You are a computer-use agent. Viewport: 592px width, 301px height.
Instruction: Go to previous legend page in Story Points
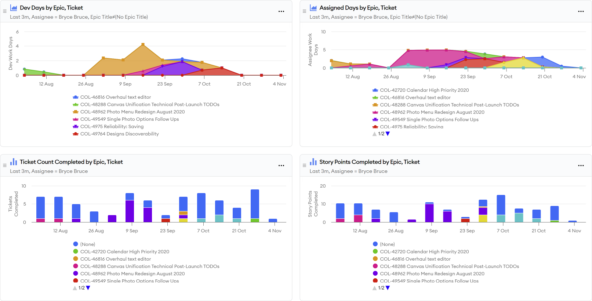374,288
